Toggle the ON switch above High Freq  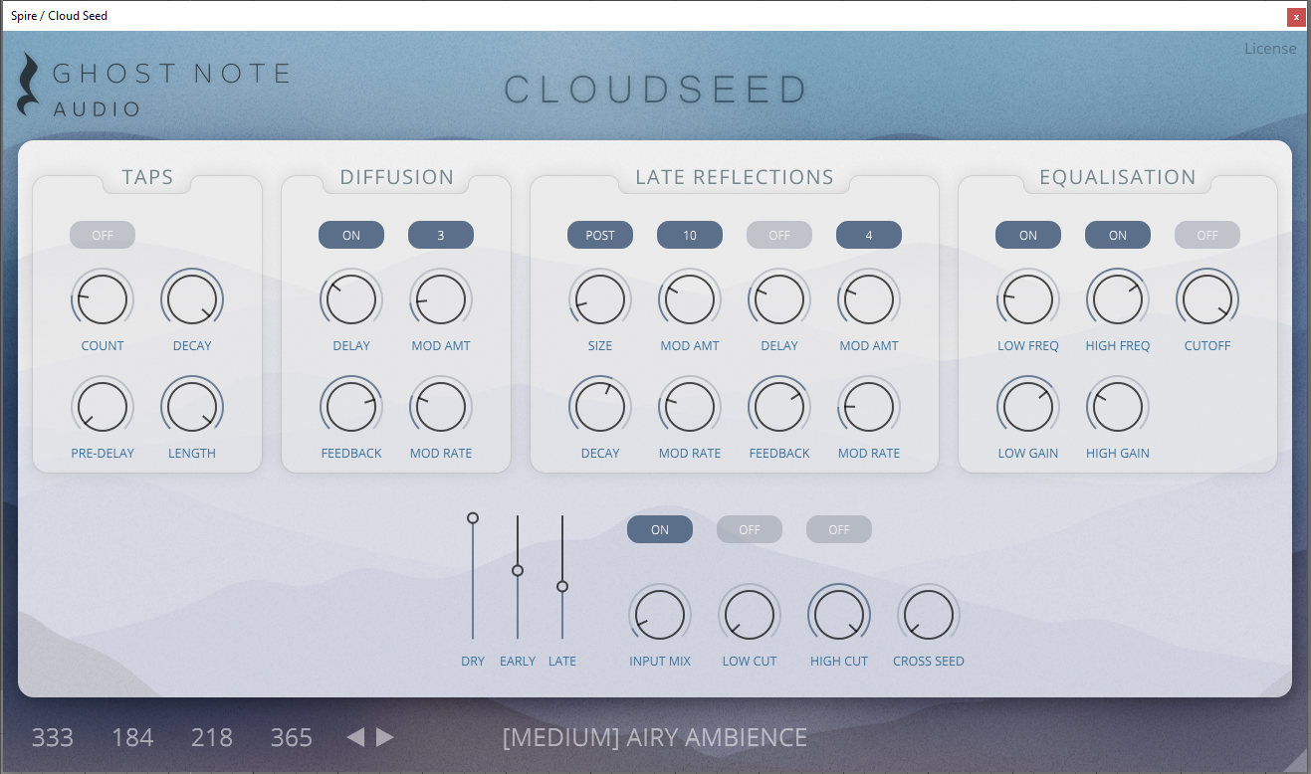click(x=1118, y=235)
